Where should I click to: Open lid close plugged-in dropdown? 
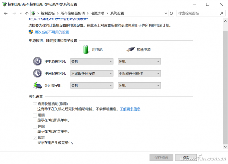pyautogui.click(x=139, y=86)
